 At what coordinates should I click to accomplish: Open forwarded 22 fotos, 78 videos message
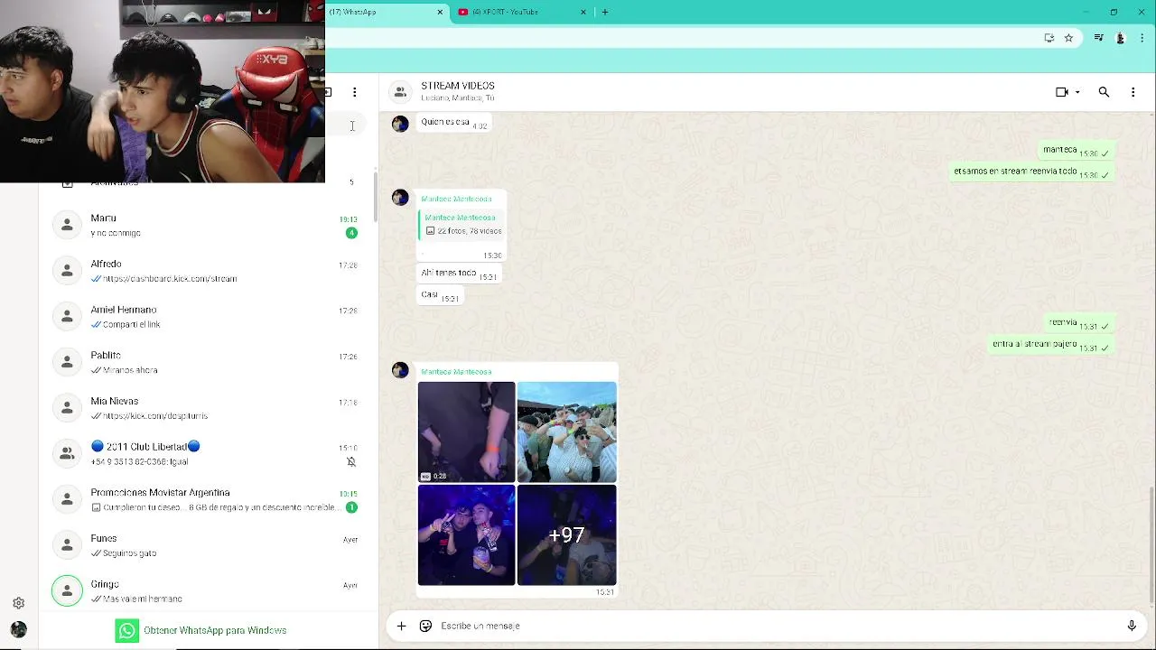point(462,225)
